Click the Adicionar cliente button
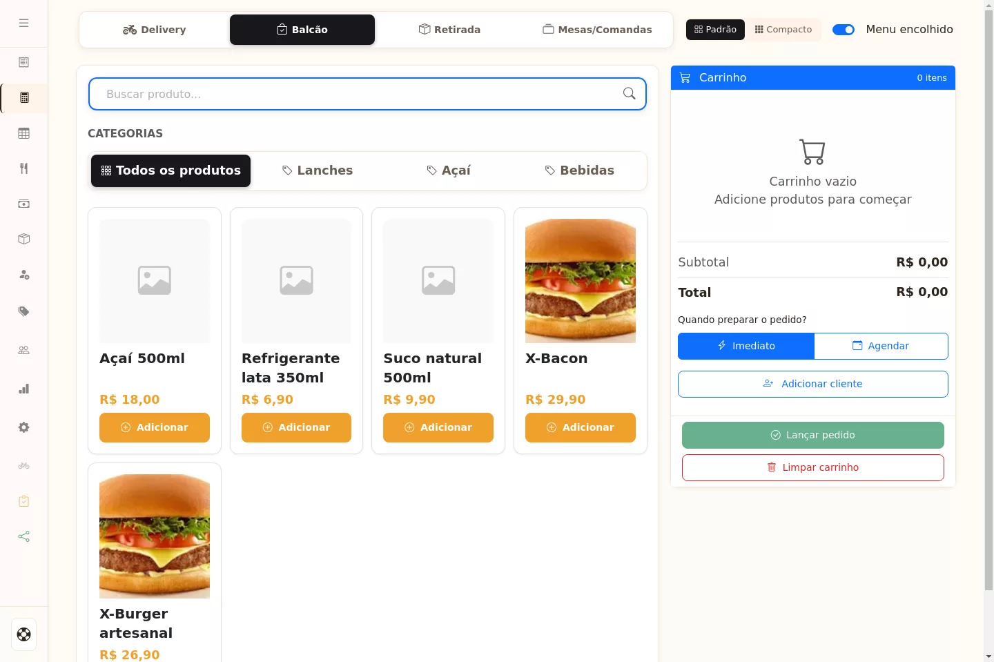This screenshot has height=662, width=994. (812, 384)
